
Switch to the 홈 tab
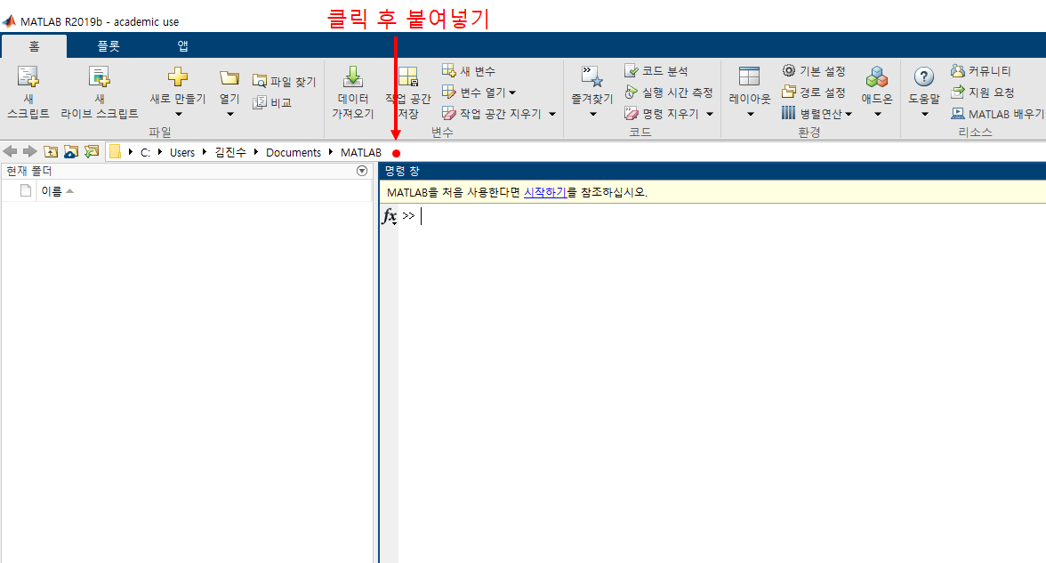pos(34,46)
